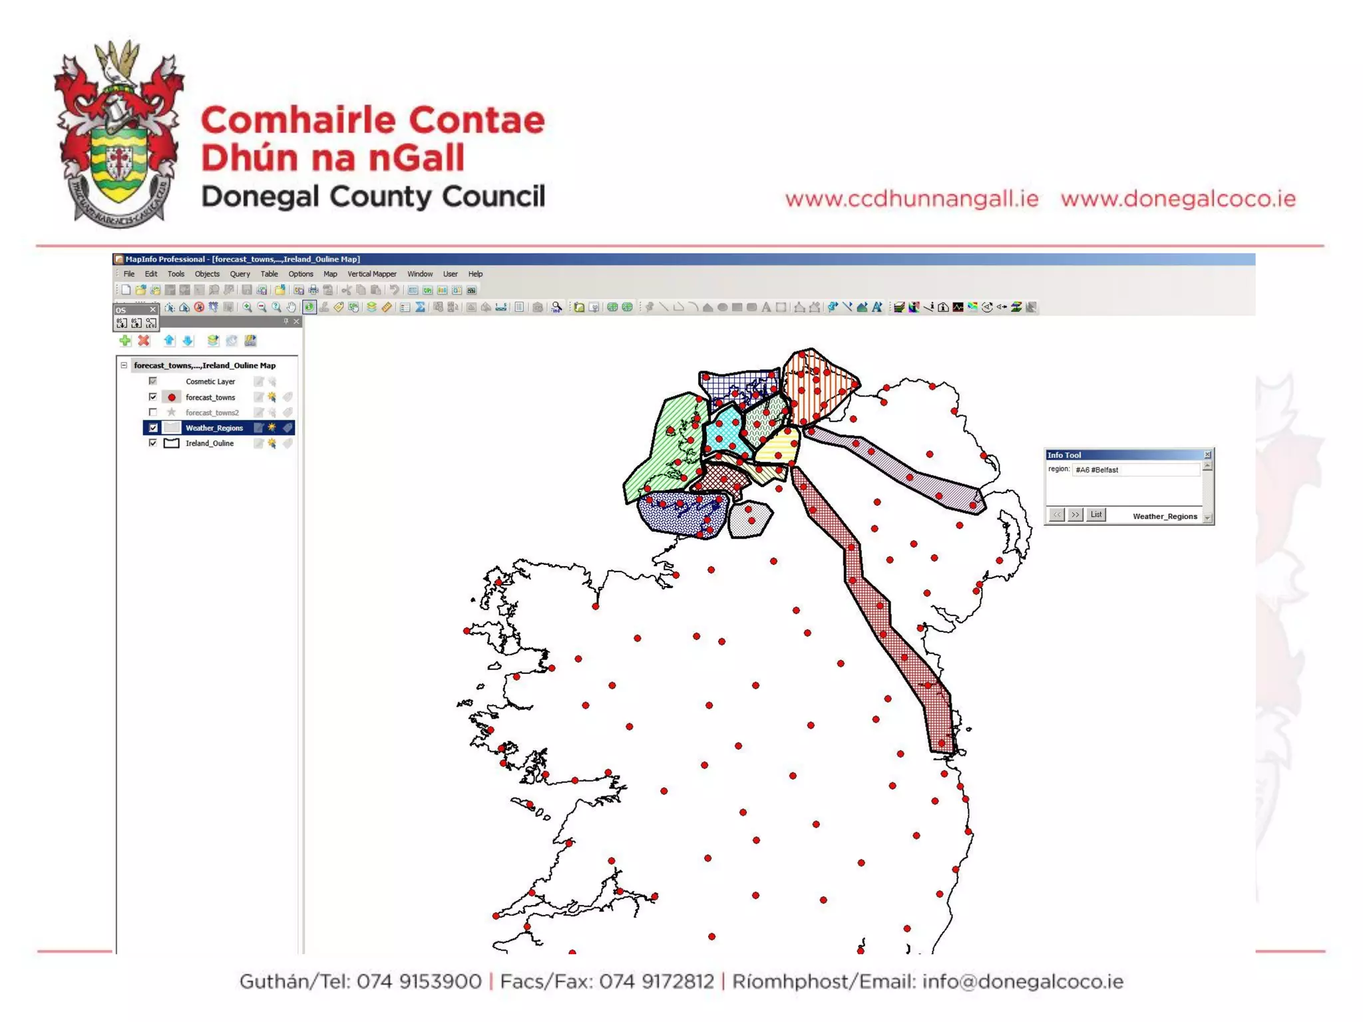This screenshot has width=1363, height=1022.
Task: Collapse the forecast_towns map tree node
Action: click(124, 365)
